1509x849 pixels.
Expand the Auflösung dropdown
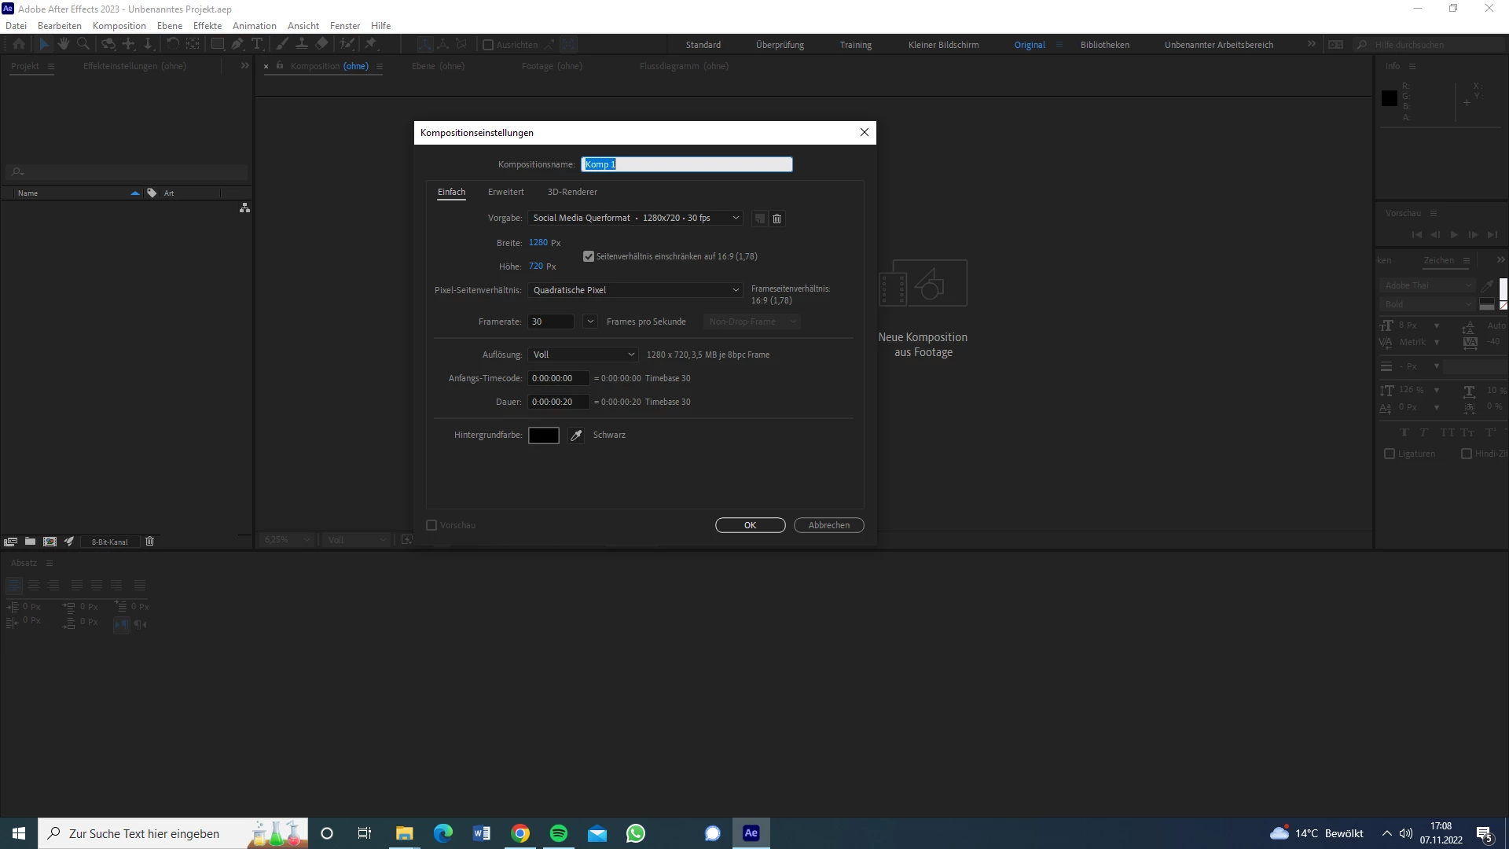[582, 355]
